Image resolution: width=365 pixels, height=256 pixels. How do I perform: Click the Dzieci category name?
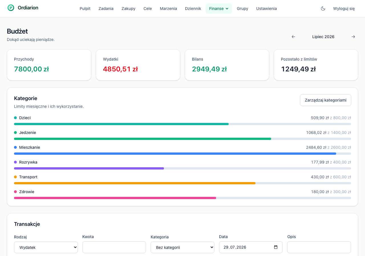point(25,118)
